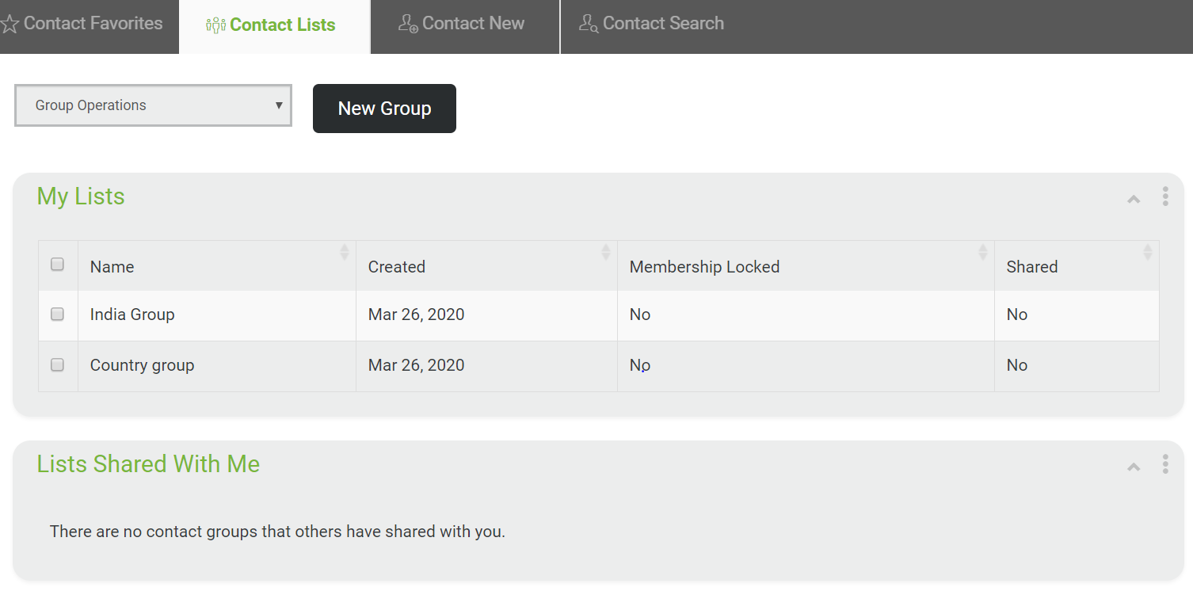This screenshot has width=1193, height=610.
Task: Click the Name column header label
Action: tap(112, 267)
